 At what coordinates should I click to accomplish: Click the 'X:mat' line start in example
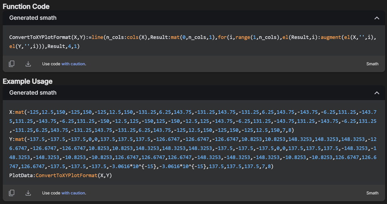pos(17,112)
